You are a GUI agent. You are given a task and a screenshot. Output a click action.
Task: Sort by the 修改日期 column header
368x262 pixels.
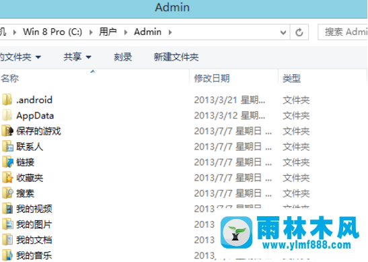pos(212,78)
